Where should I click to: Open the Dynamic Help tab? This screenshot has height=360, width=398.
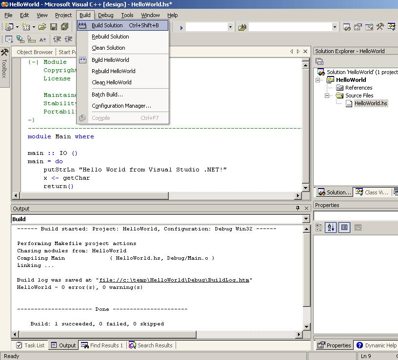[x=377, y=345]
